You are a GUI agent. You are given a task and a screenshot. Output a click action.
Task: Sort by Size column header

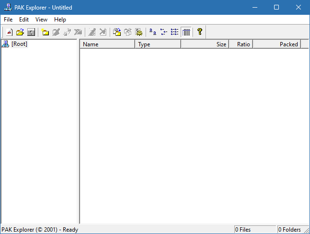pos(205,44)
